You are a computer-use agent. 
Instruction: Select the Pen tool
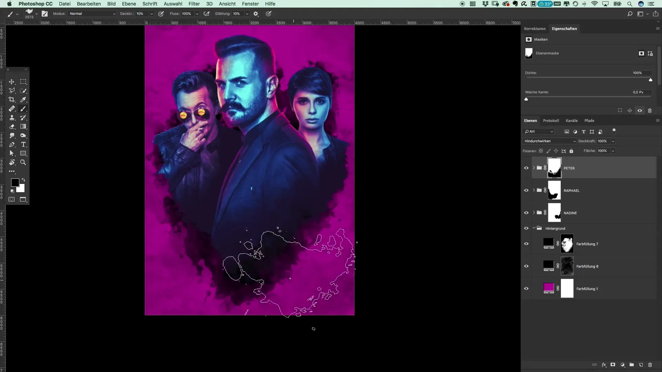click(x=12, y=144)
